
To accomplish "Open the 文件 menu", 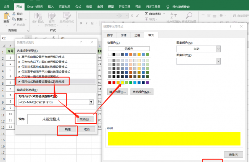I will pyautogui.click(x=7, y=7).
